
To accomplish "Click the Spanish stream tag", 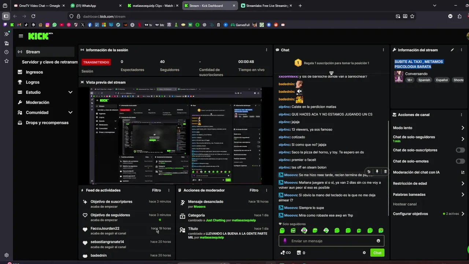I will [x=424, y=80].
